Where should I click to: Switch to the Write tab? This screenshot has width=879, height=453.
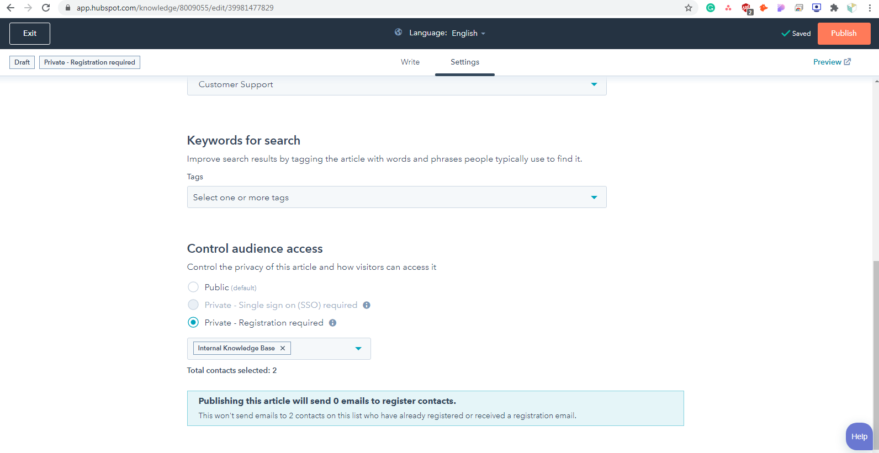tap(410, 62)
